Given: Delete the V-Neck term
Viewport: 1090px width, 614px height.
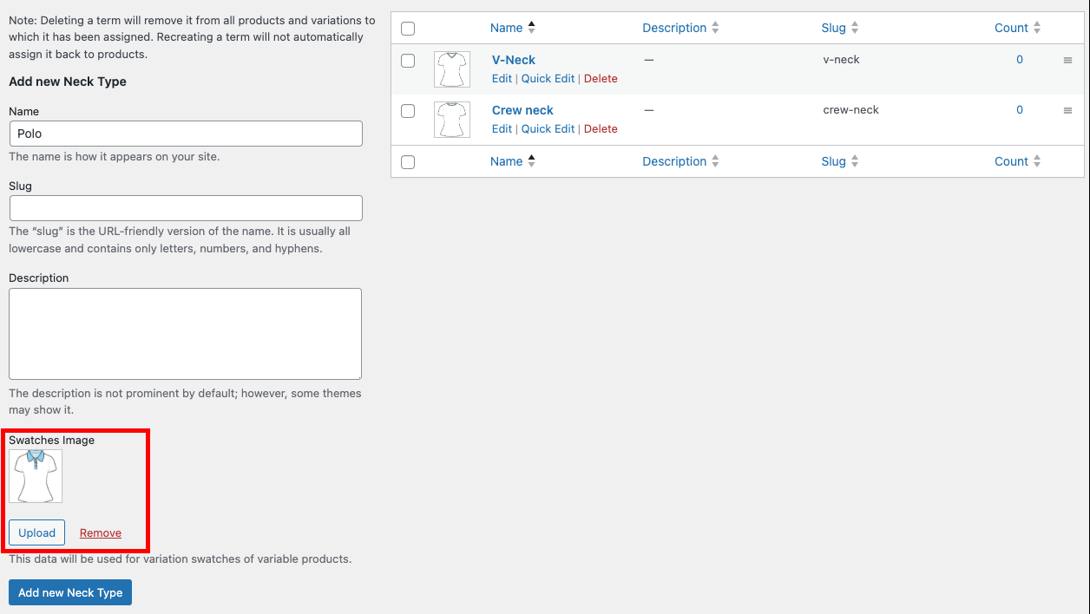Looking at the screenshot, I should (601, 78).
